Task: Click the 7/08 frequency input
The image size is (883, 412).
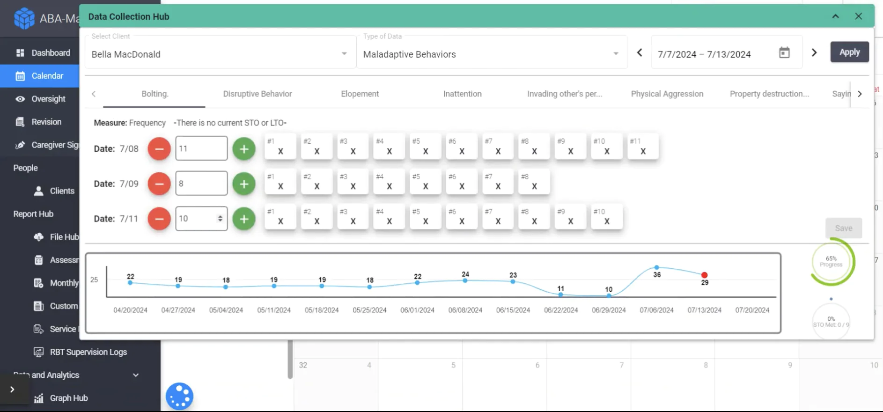Action: 201,148
